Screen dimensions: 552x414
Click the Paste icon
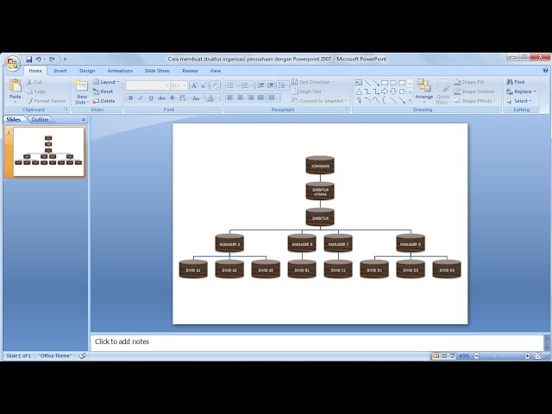coord(16,89)
